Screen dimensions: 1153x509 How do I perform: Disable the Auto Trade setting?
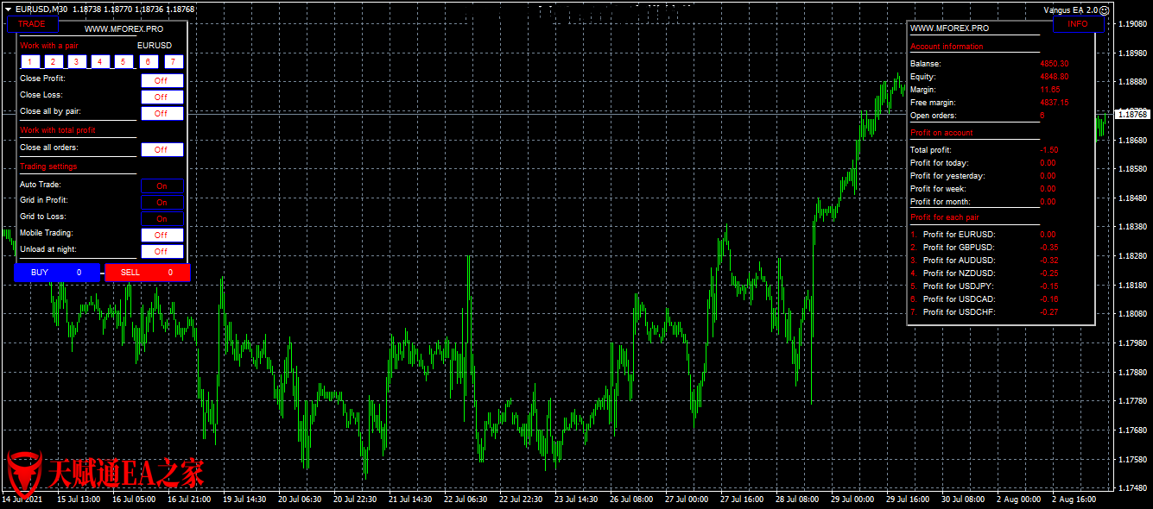pos(162,185)
